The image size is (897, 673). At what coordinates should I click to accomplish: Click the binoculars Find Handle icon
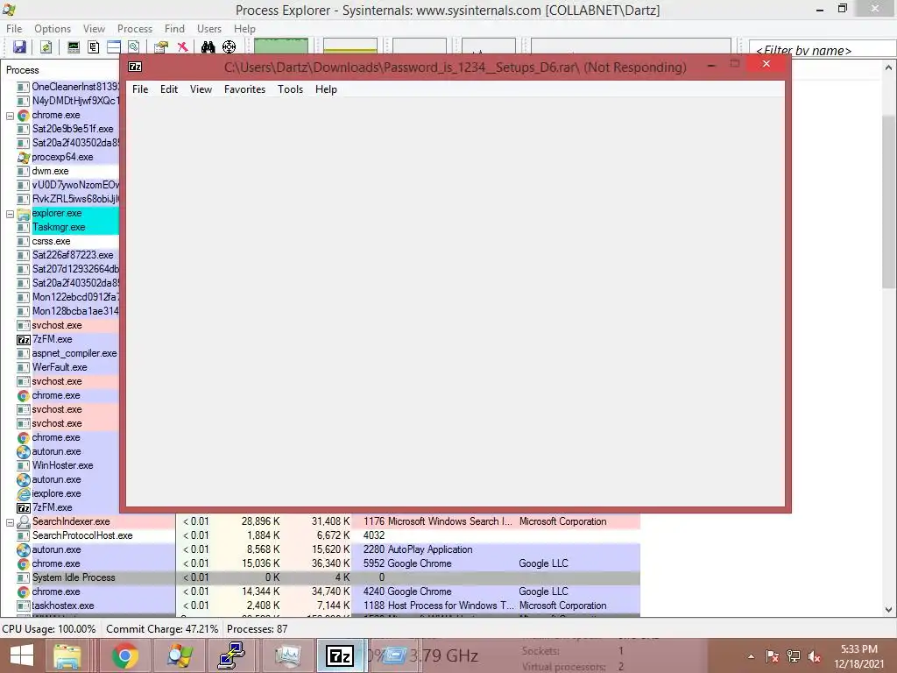pos(208,47)
